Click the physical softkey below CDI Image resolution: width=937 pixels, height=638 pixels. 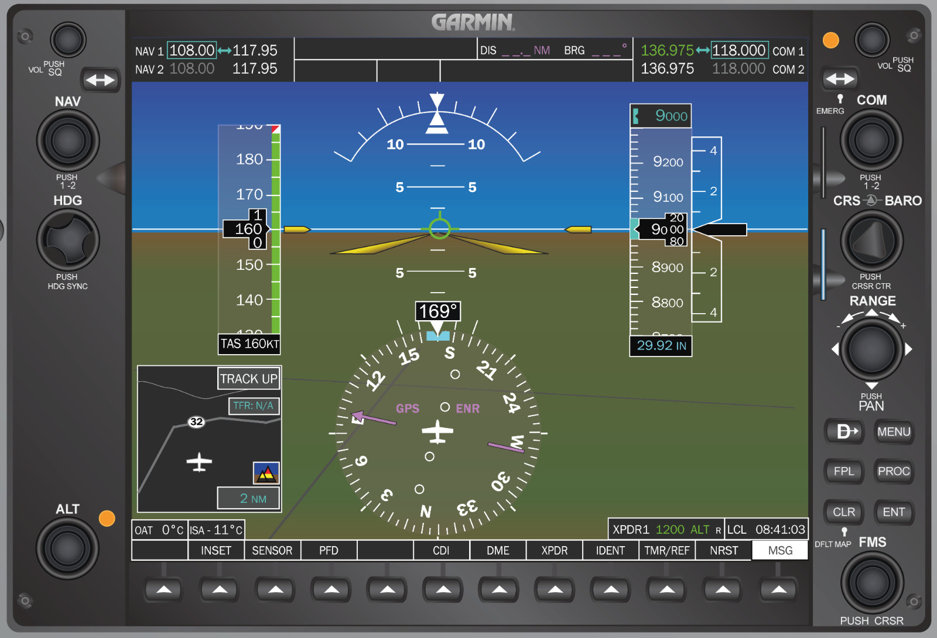tap(443, 589)
